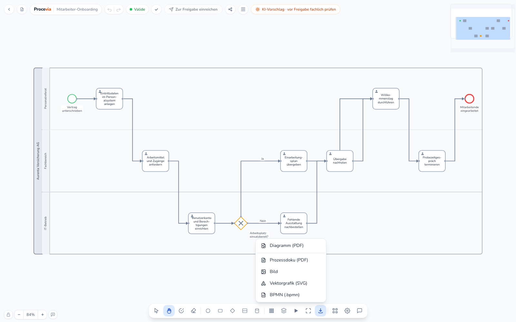Toggle the grid display
Viewport: 516px width, 322px height.
(272, 311)
